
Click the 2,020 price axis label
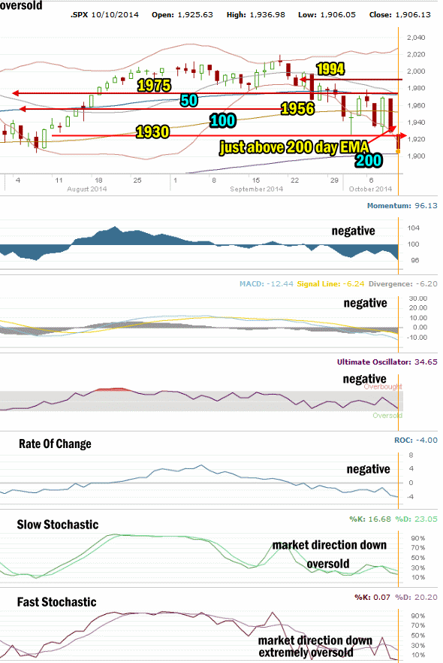click(416, 55)
